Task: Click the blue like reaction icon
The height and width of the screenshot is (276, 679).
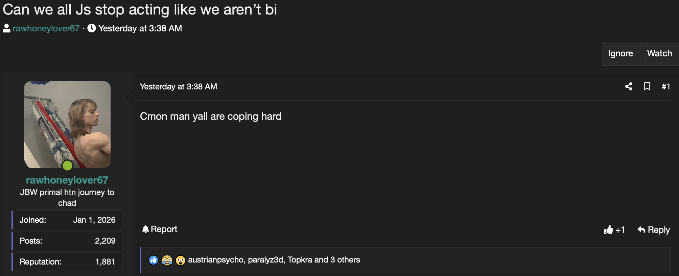Action: (x=154, y=260)
